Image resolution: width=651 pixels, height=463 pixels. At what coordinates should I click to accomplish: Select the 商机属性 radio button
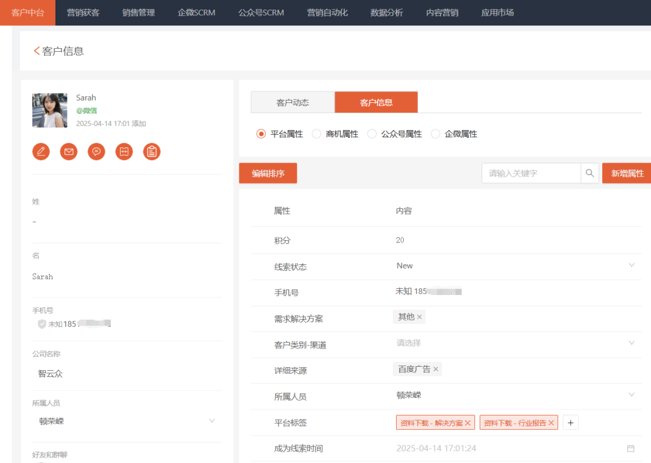[x=316, y=134]
